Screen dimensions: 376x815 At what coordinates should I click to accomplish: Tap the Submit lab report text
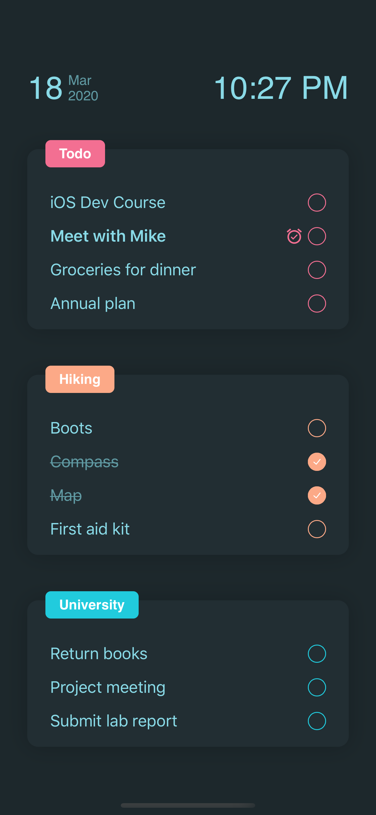pos(114,721)
